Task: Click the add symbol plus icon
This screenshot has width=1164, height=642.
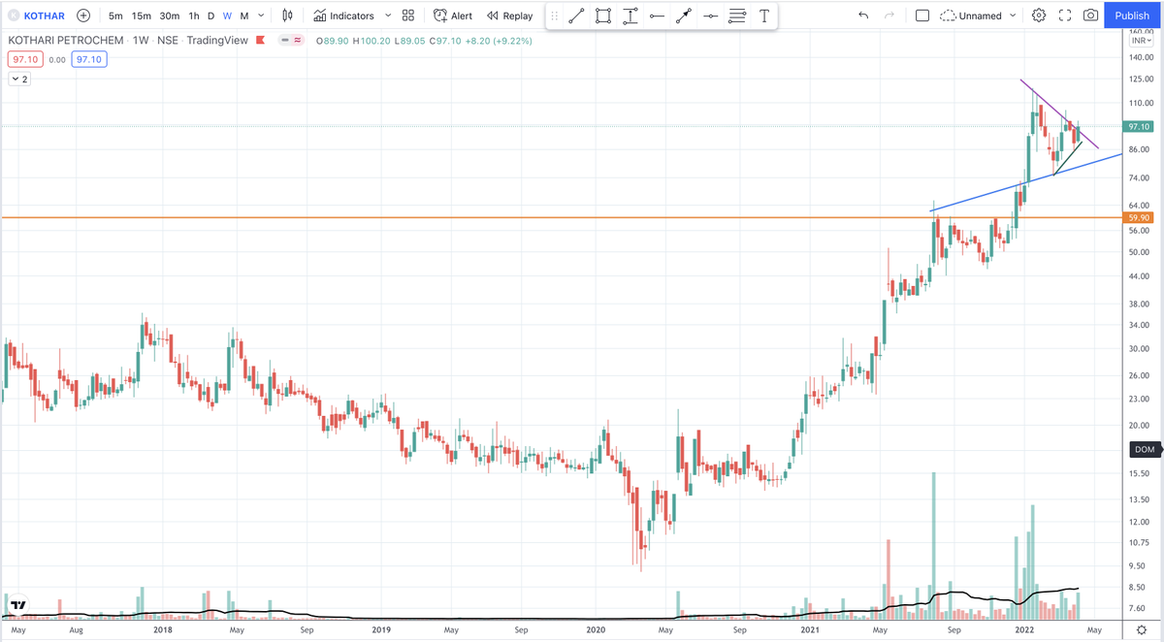Action: 83,16
